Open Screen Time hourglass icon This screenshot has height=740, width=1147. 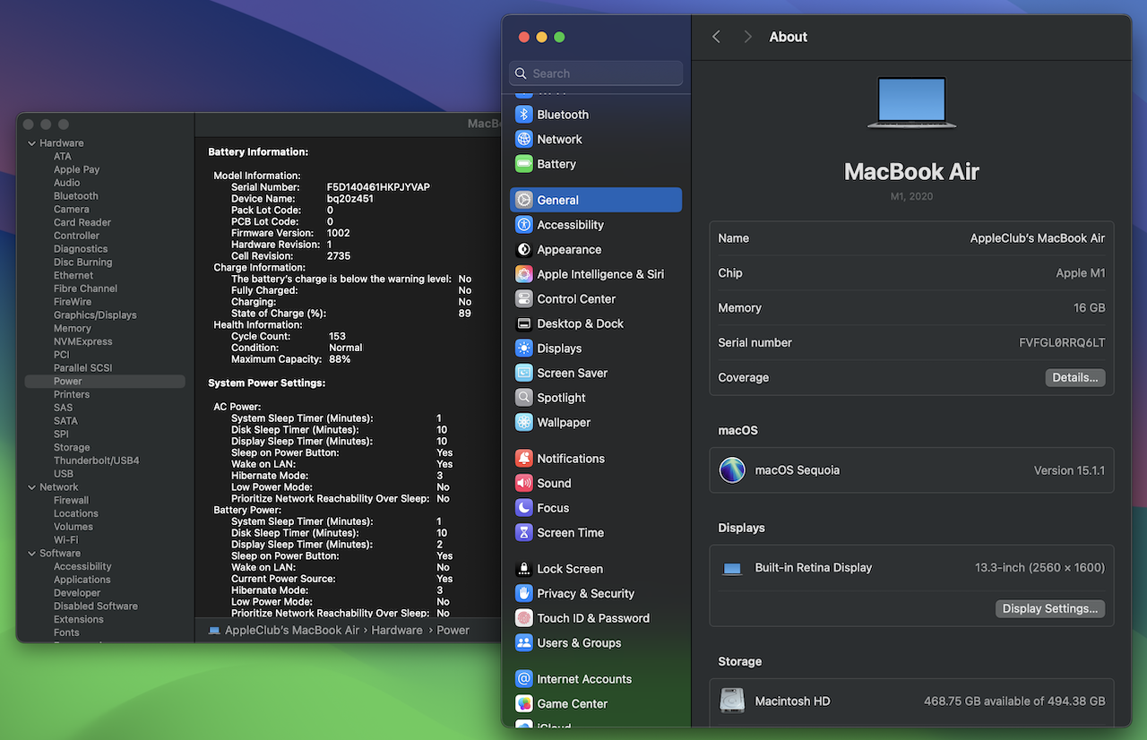point(524,532)
